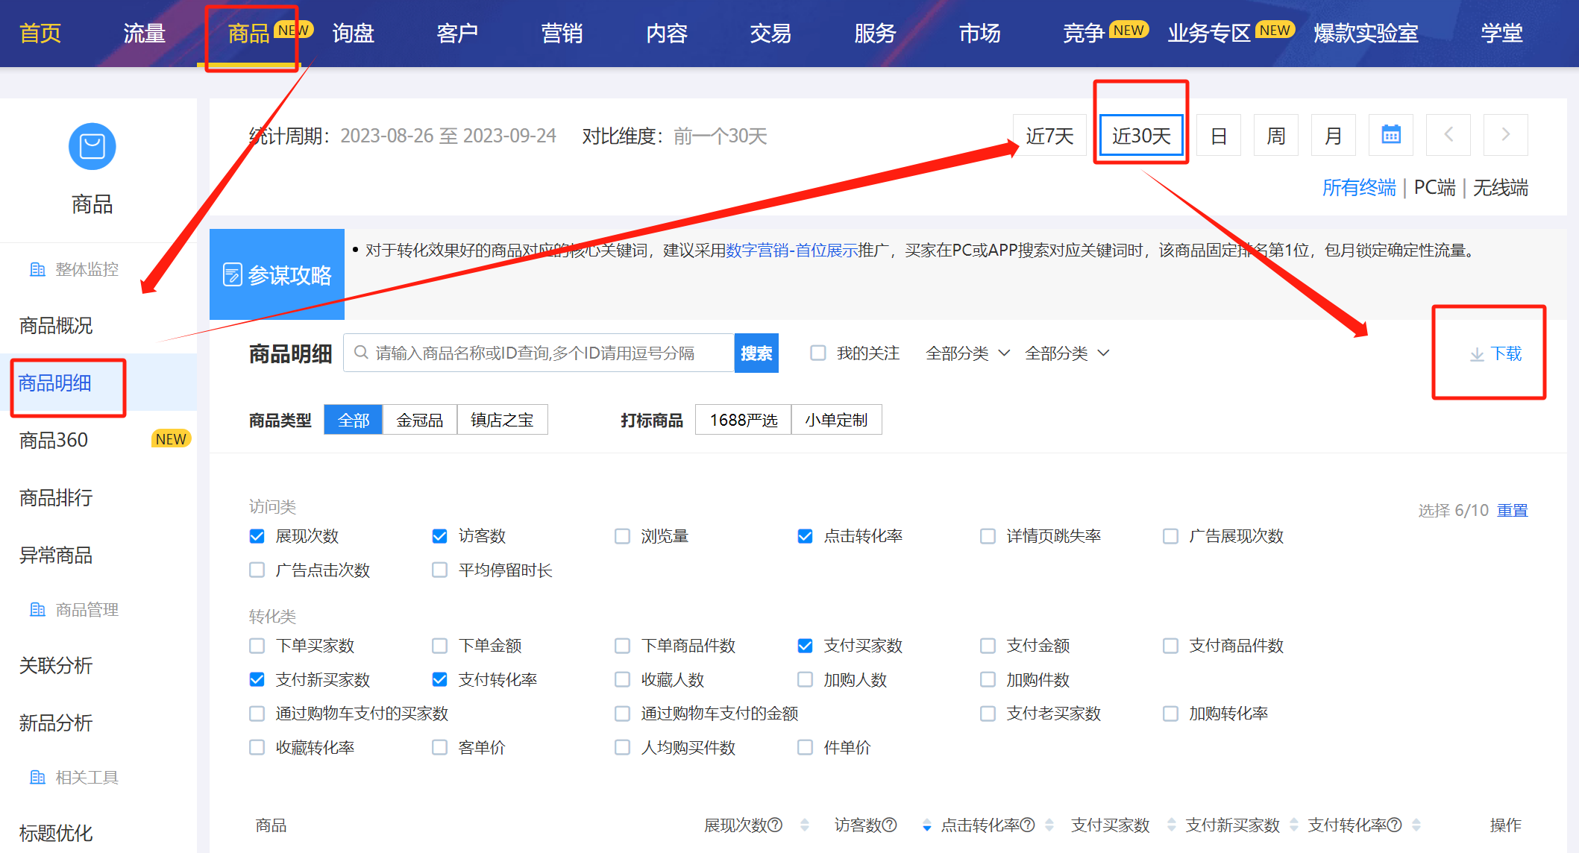This screenshot has width=1579, height=853.
Task: Click the blue 商品 shopping bag icon
Action: pos(92,146)
